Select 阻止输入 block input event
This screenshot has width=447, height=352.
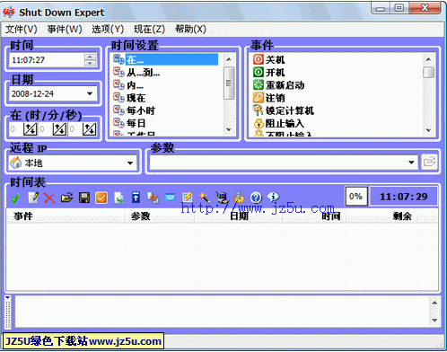(278, 123)
